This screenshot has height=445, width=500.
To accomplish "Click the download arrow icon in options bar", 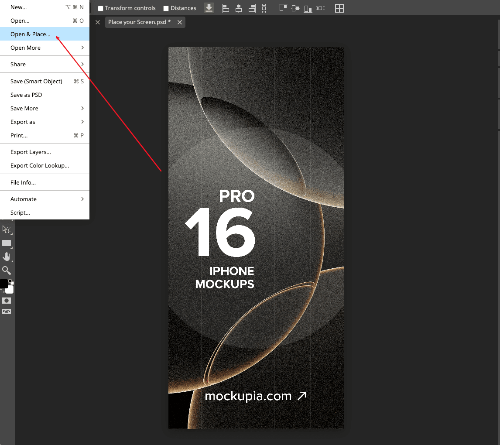I will point(209,8).
